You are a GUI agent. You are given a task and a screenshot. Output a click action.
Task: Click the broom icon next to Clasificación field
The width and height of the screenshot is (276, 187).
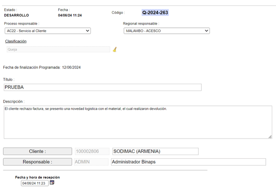click(115, 49)
